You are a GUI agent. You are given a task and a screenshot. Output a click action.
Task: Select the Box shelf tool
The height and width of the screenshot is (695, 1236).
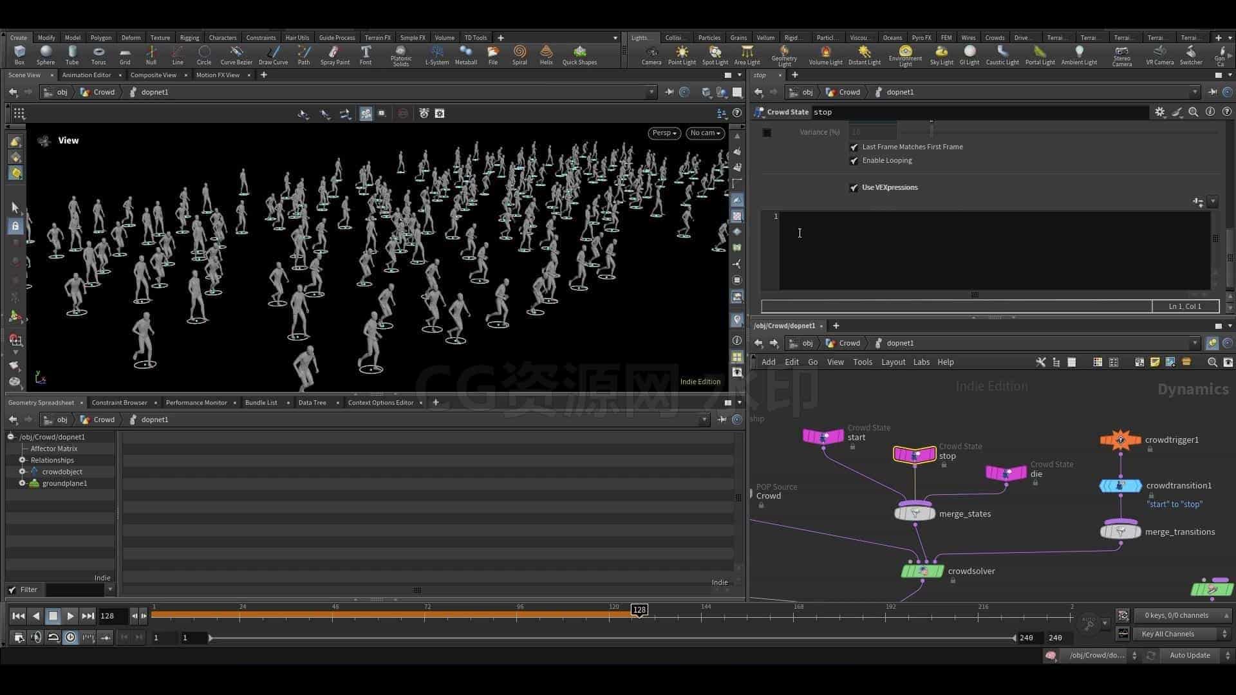(x=19, y=55)
